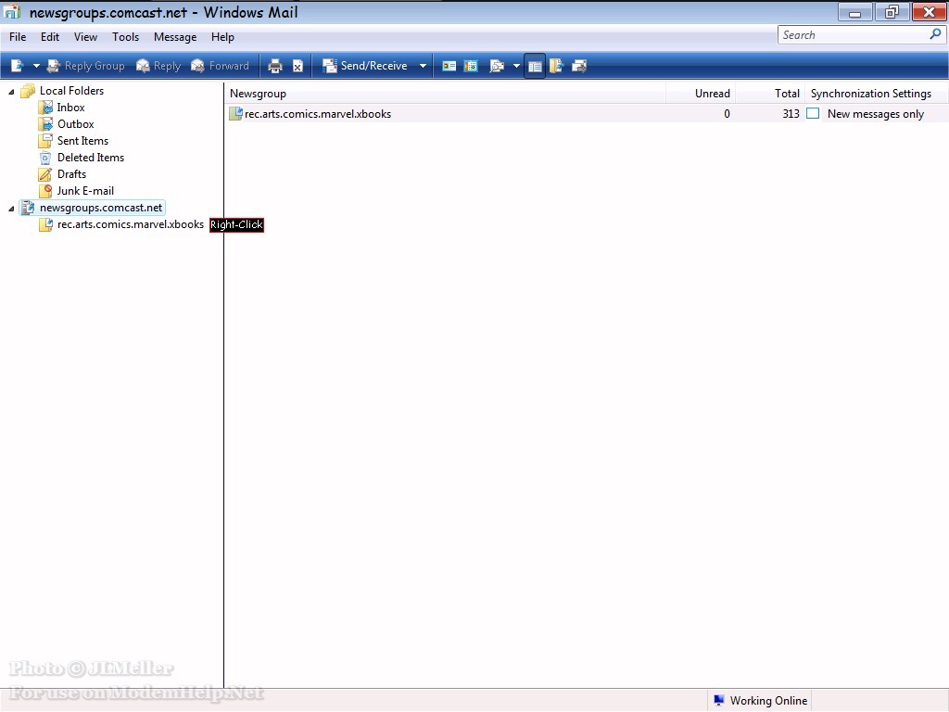Click the Reply toolbar button
The height and width of the screenshot is (712, 949).
[x=158, y=66]
